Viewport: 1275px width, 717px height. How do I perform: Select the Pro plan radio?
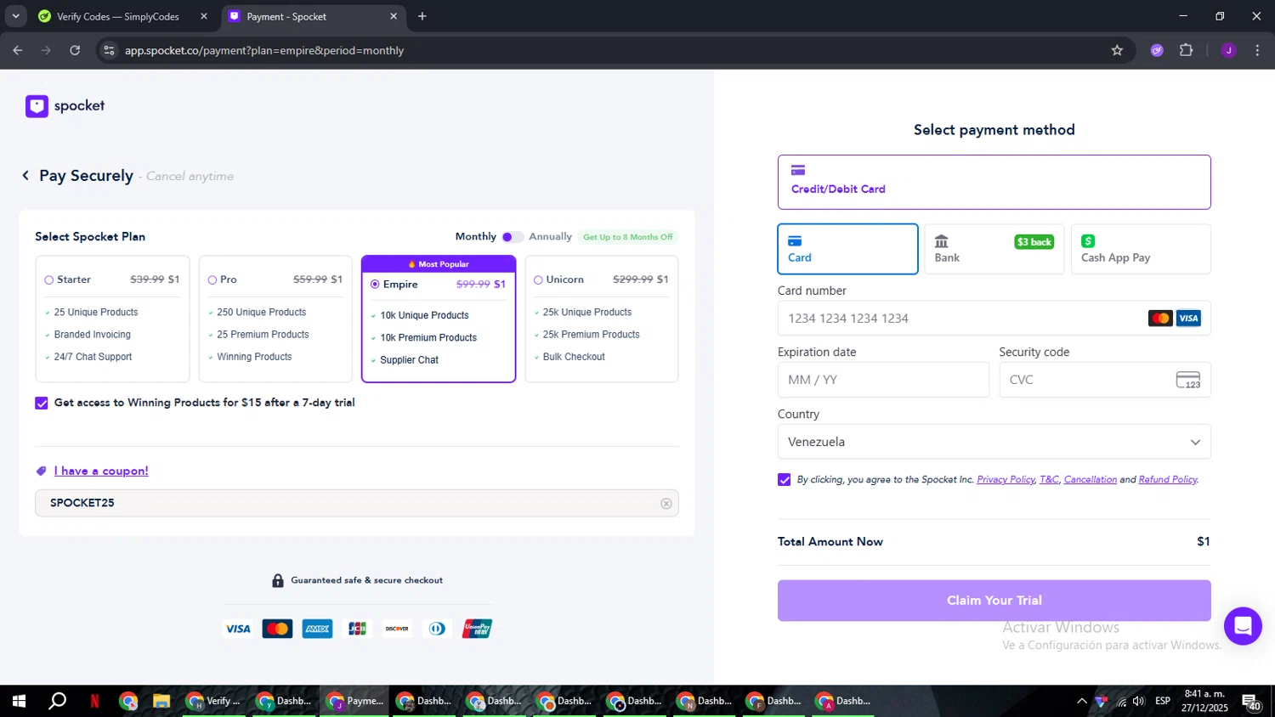(x=212, y=280)
